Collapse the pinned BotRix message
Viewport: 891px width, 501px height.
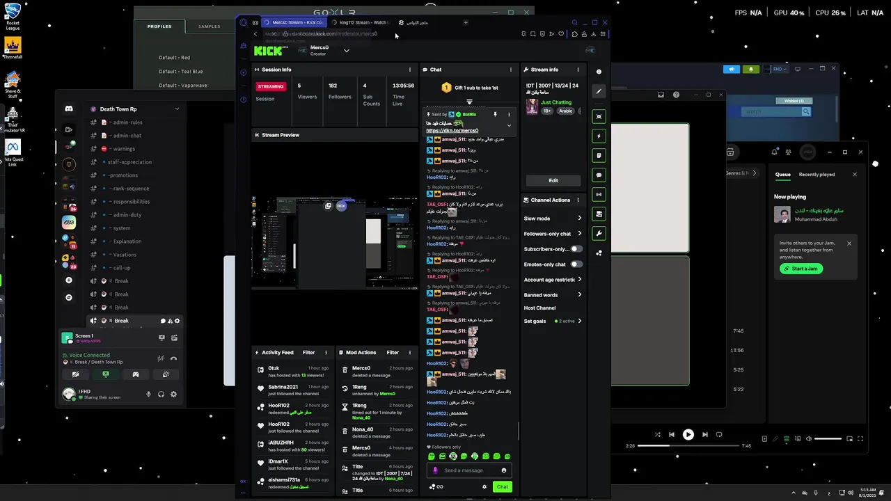(509, 125)
